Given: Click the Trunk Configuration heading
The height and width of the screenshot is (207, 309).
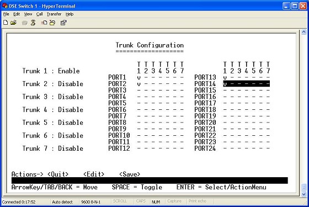Looking at the screenshot, I should pyautogui.click(x=150, y=45).
